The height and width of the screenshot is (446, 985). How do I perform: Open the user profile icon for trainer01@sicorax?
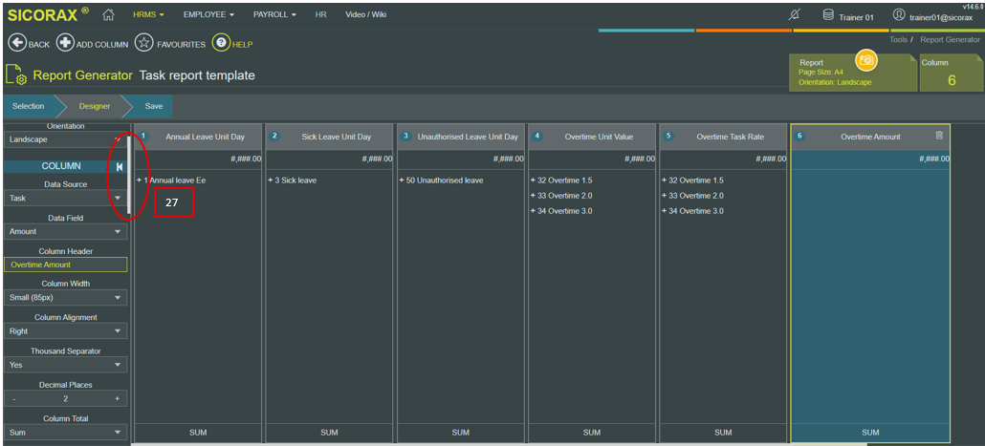click(899, 14)
